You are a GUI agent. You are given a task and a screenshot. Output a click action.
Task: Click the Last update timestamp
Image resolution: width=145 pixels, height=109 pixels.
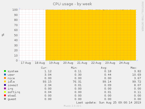pyautogui.click(x=109, y=103)
